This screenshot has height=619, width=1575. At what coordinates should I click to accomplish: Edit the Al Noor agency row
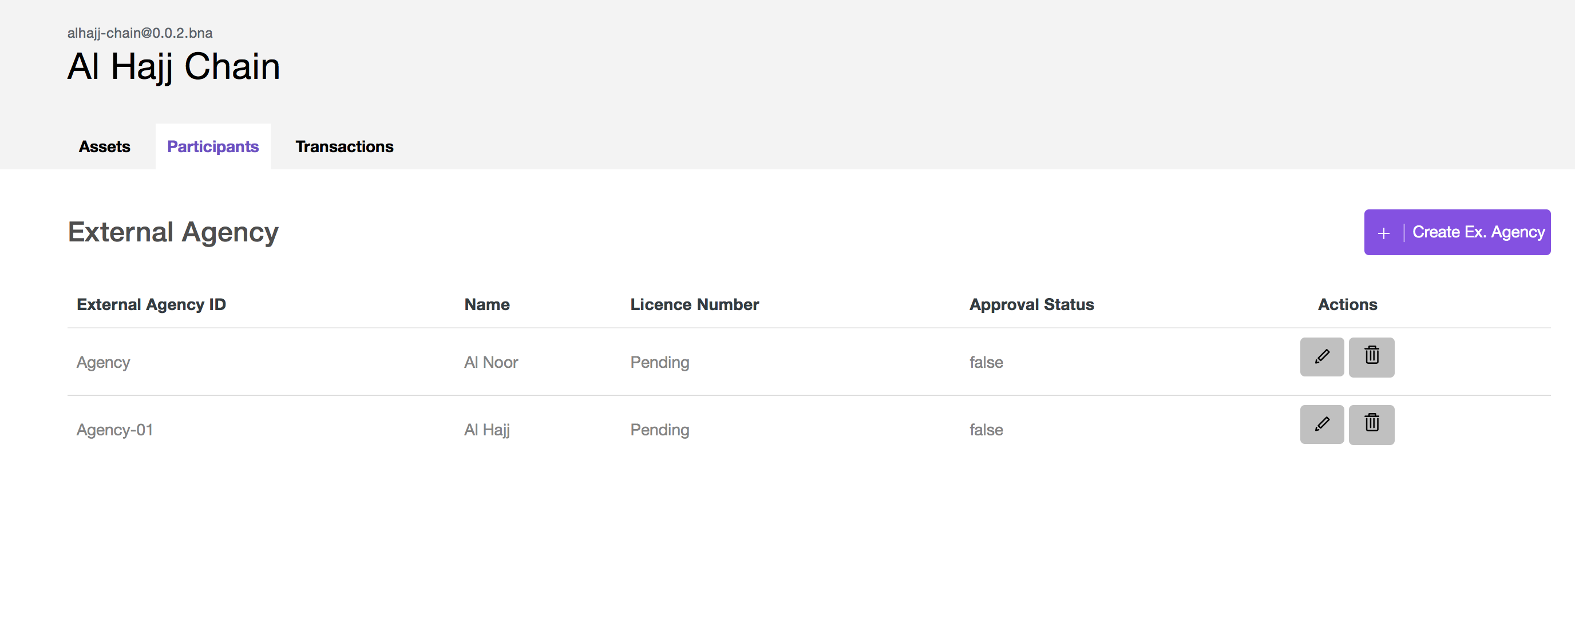(1321, 357)
